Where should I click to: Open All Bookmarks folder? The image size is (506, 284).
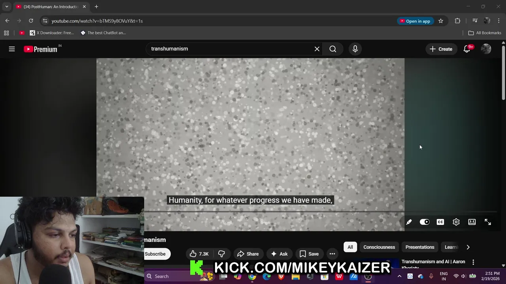pyautogui.click(x=485, y=33)
